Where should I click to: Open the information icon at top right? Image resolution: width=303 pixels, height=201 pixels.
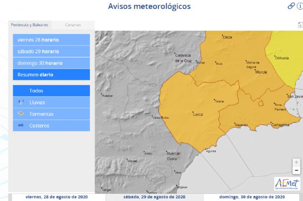tap(300, 6)
